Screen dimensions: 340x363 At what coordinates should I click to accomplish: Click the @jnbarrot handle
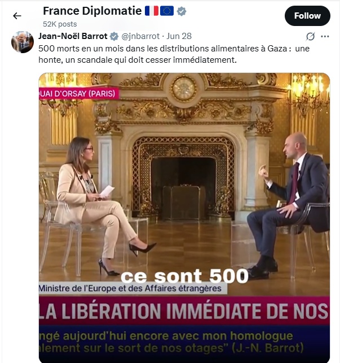pyautogui.click(x=140, y=36)
